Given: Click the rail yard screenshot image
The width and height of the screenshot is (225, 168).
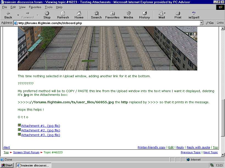Looking at the screenshot, I should pyautogui.click(x=107, y=48).
